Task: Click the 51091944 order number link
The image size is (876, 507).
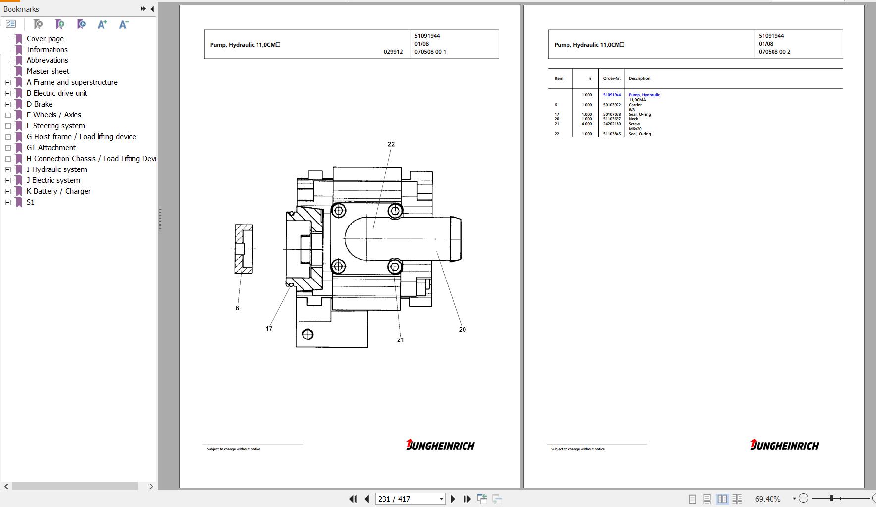Action: point(612,95)
